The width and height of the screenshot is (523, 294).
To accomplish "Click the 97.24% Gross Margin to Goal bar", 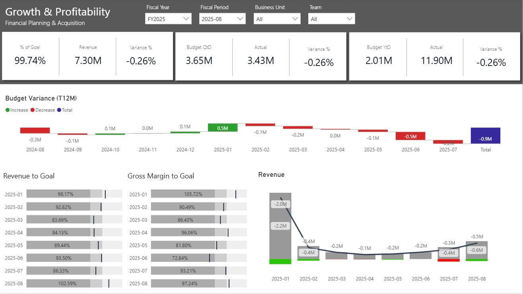I will pos(183,283).
